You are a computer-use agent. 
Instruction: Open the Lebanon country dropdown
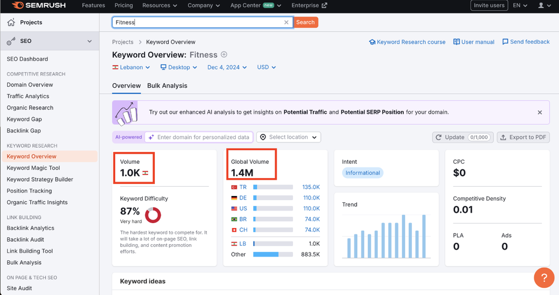pos(131,67)
